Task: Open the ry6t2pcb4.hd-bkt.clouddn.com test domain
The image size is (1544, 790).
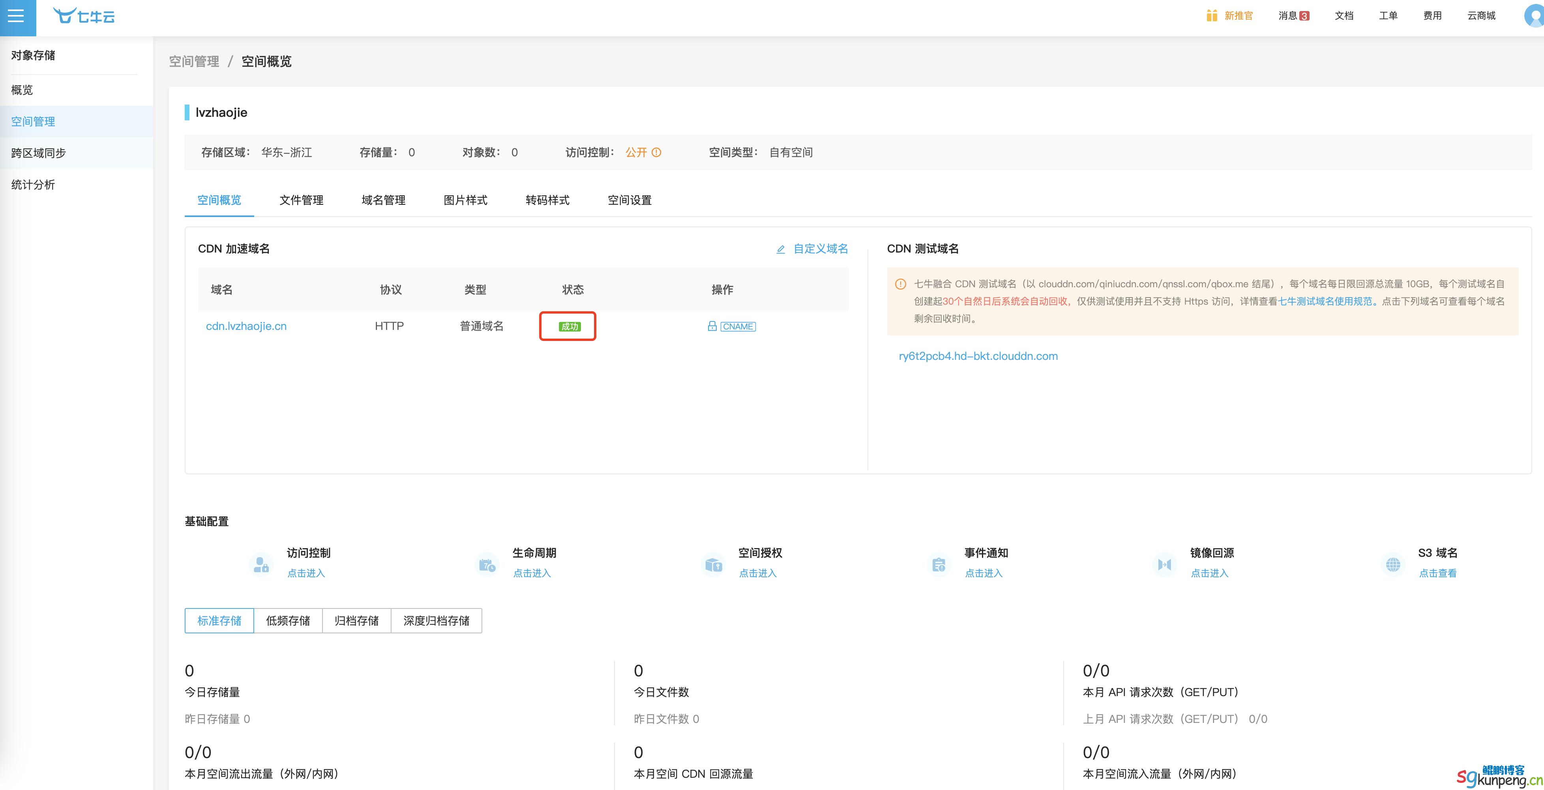Action: pyautogui.click(x=978, y=356)
